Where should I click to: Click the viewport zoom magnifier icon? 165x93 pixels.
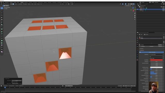[135, 13]
